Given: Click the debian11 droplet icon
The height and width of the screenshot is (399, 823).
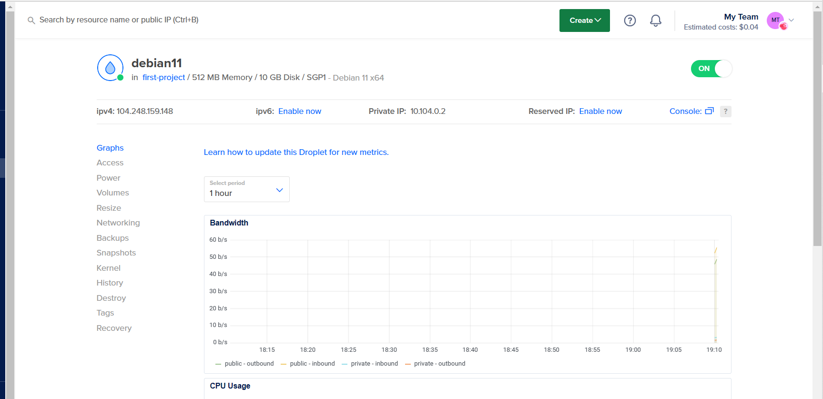Looking at the screenshot, I should (110, 68).
